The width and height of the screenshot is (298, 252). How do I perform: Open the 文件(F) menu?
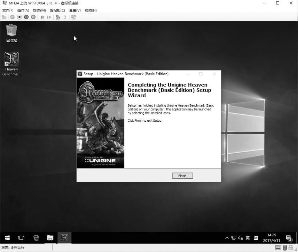tap(8, 10)
